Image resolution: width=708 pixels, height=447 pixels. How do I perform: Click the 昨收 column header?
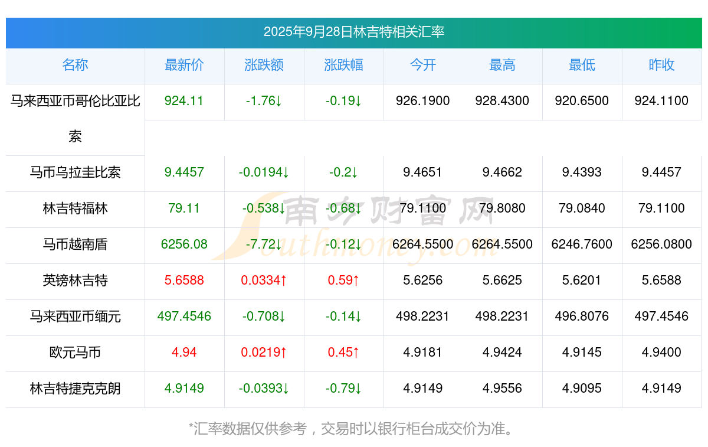[661, 65]
